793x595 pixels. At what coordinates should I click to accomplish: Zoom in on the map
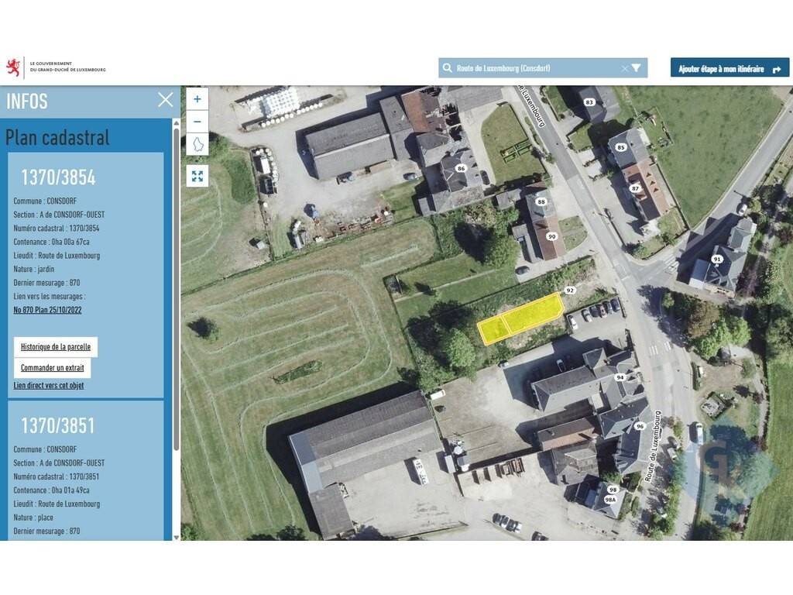pyautogui.click(x=197, y=99)
